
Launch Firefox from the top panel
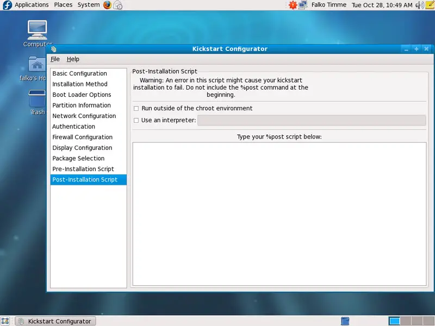107,5
